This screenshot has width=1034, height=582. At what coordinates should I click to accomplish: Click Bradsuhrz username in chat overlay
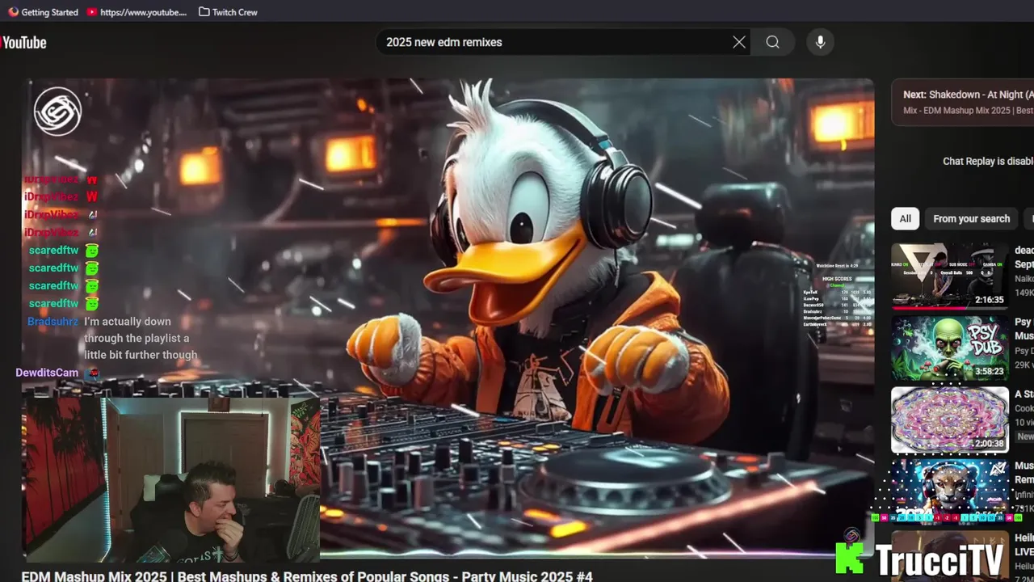(x=53, y=322)
